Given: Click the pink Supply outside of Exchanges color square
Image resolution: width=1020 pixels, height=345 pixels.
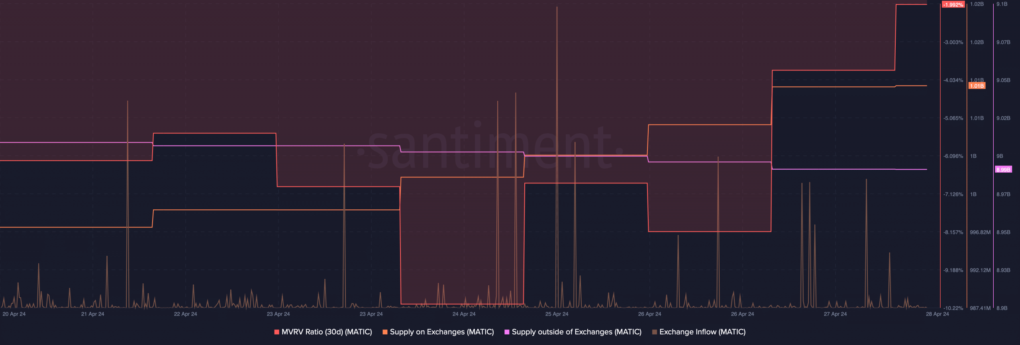Looking at the screenshot, I should coord(507,332).
